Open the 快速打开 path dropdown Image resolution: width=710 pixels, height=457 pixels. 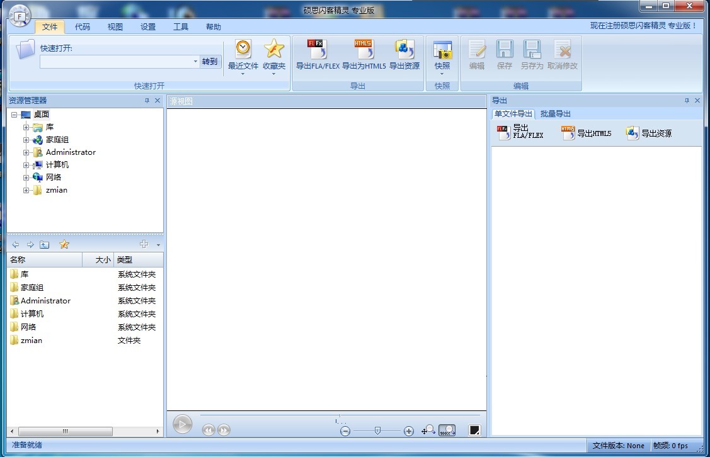(x=195, y=62)
